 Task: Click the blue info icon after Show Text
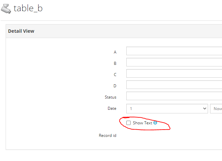[x=155, y=123]
